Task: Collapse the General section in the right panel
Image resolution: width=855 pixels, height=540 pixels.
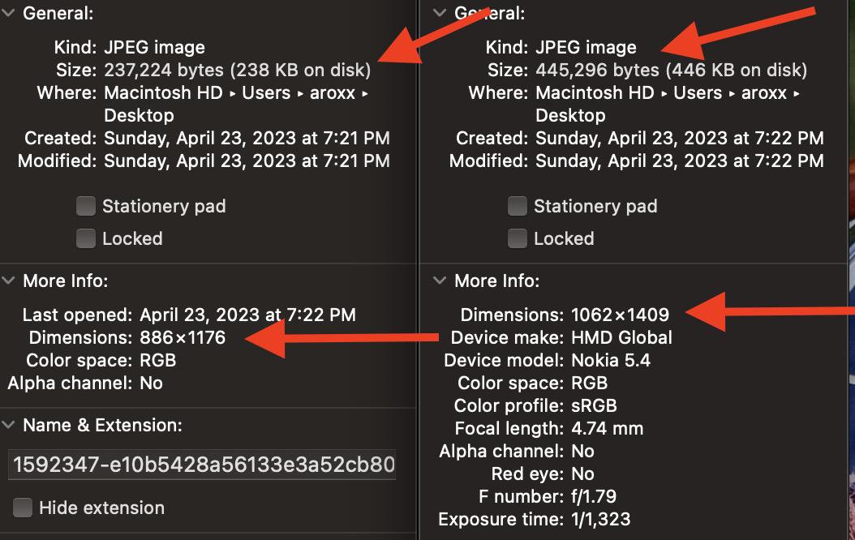Action: coord(440,14)
